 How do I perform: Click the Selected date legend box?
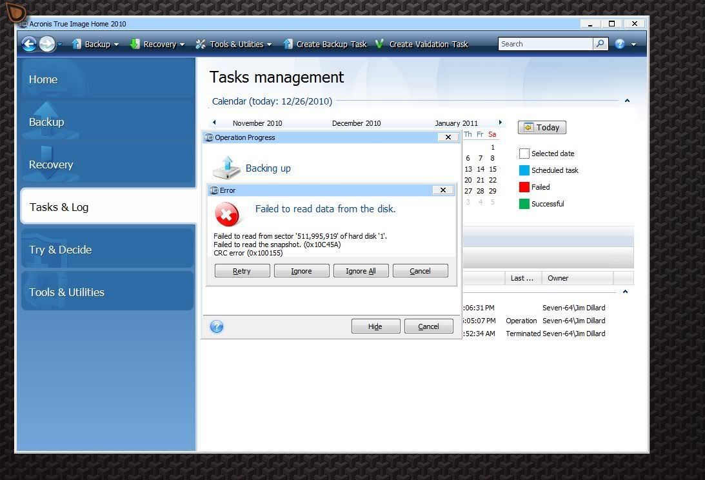(x=524, y=154)
